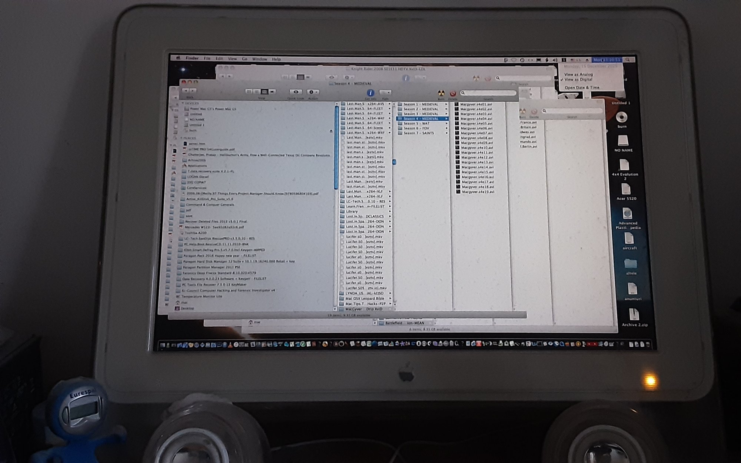Click the volume icon in the menu bar
The width and height of the screenshot is (741, 463).
click(x=555, y=60)
